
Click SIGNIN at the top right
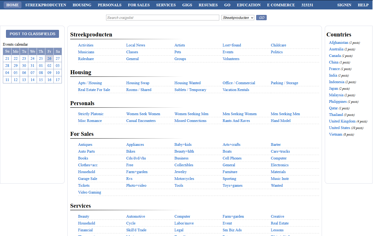(x=344, y=5)
